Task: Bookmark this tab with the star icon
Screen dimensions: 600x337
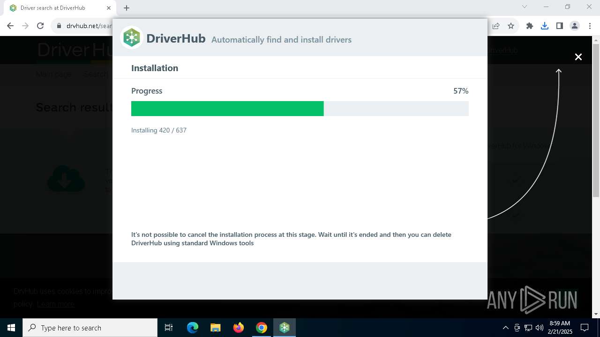Action: (x=511, y=26)
